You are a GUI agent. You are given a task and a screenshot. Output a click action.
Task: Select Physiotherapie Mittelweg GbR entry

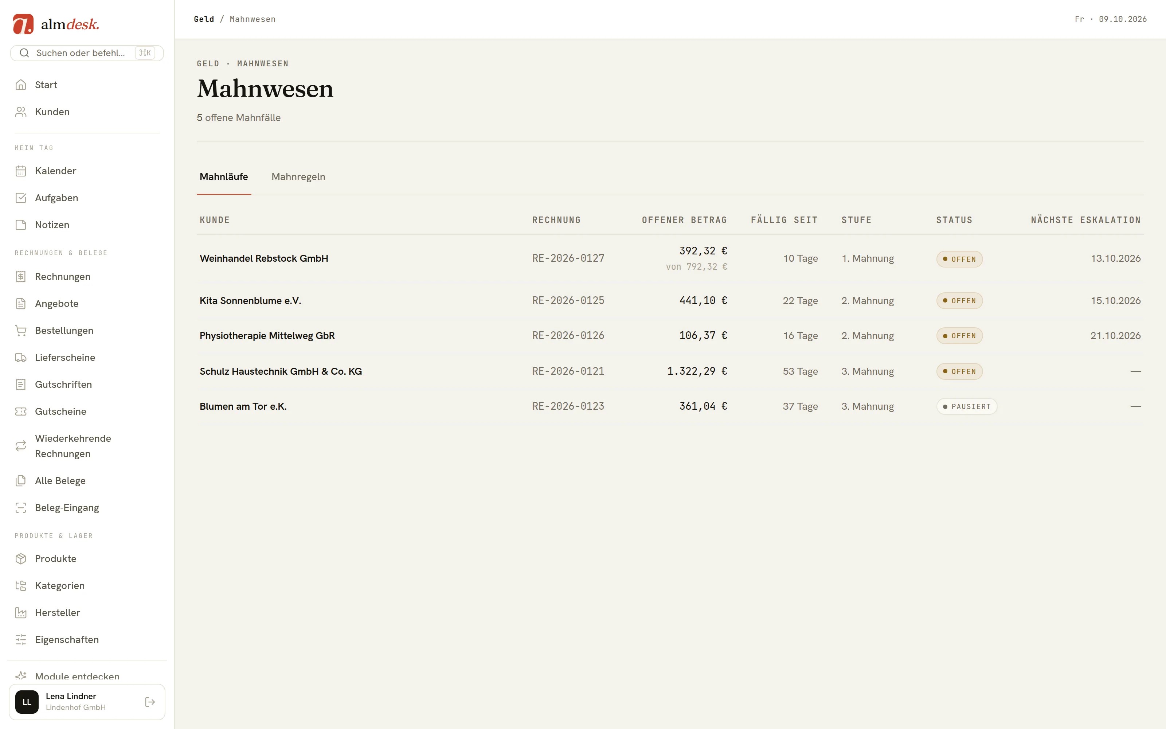[670, 336]
